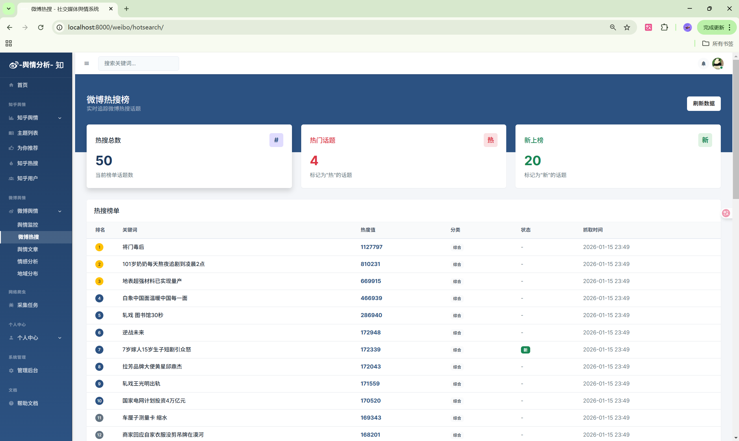The image size is (739, 441).
Task: Click the floating translate icon at right edge
Action: (726, 213)
